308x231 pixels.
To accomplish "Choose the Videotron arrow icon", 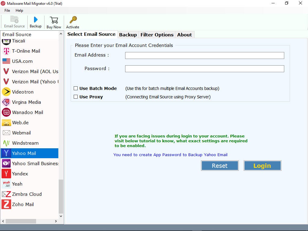I will click(x=6, y=92).
